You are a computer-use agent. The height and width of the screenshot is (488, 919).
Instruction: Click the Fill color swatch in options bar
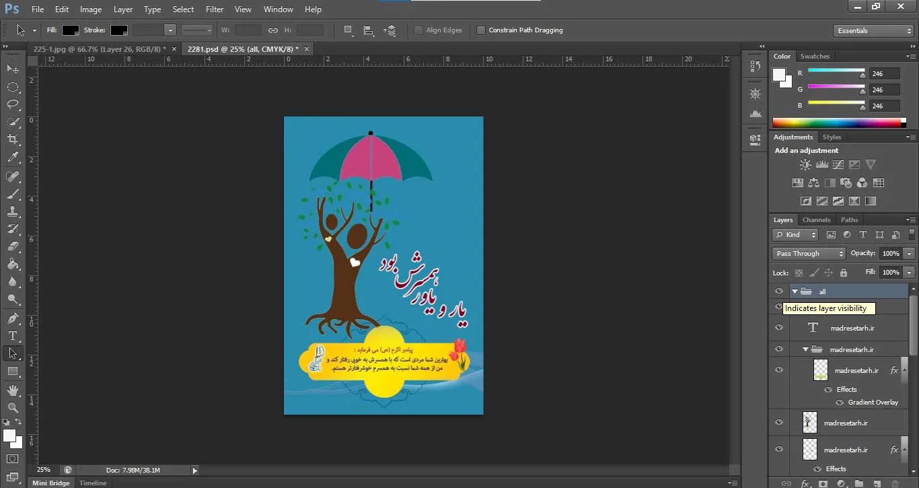[x=71, y=30]
